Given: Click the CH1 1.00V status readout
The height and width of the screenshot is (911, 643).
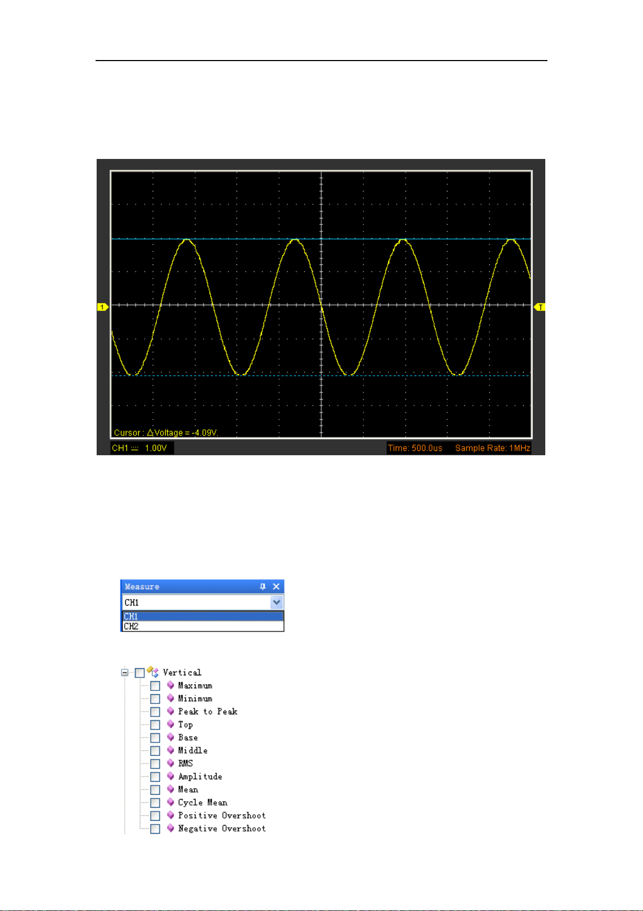Looking at the screenshot, I should [x=142, y=448].
